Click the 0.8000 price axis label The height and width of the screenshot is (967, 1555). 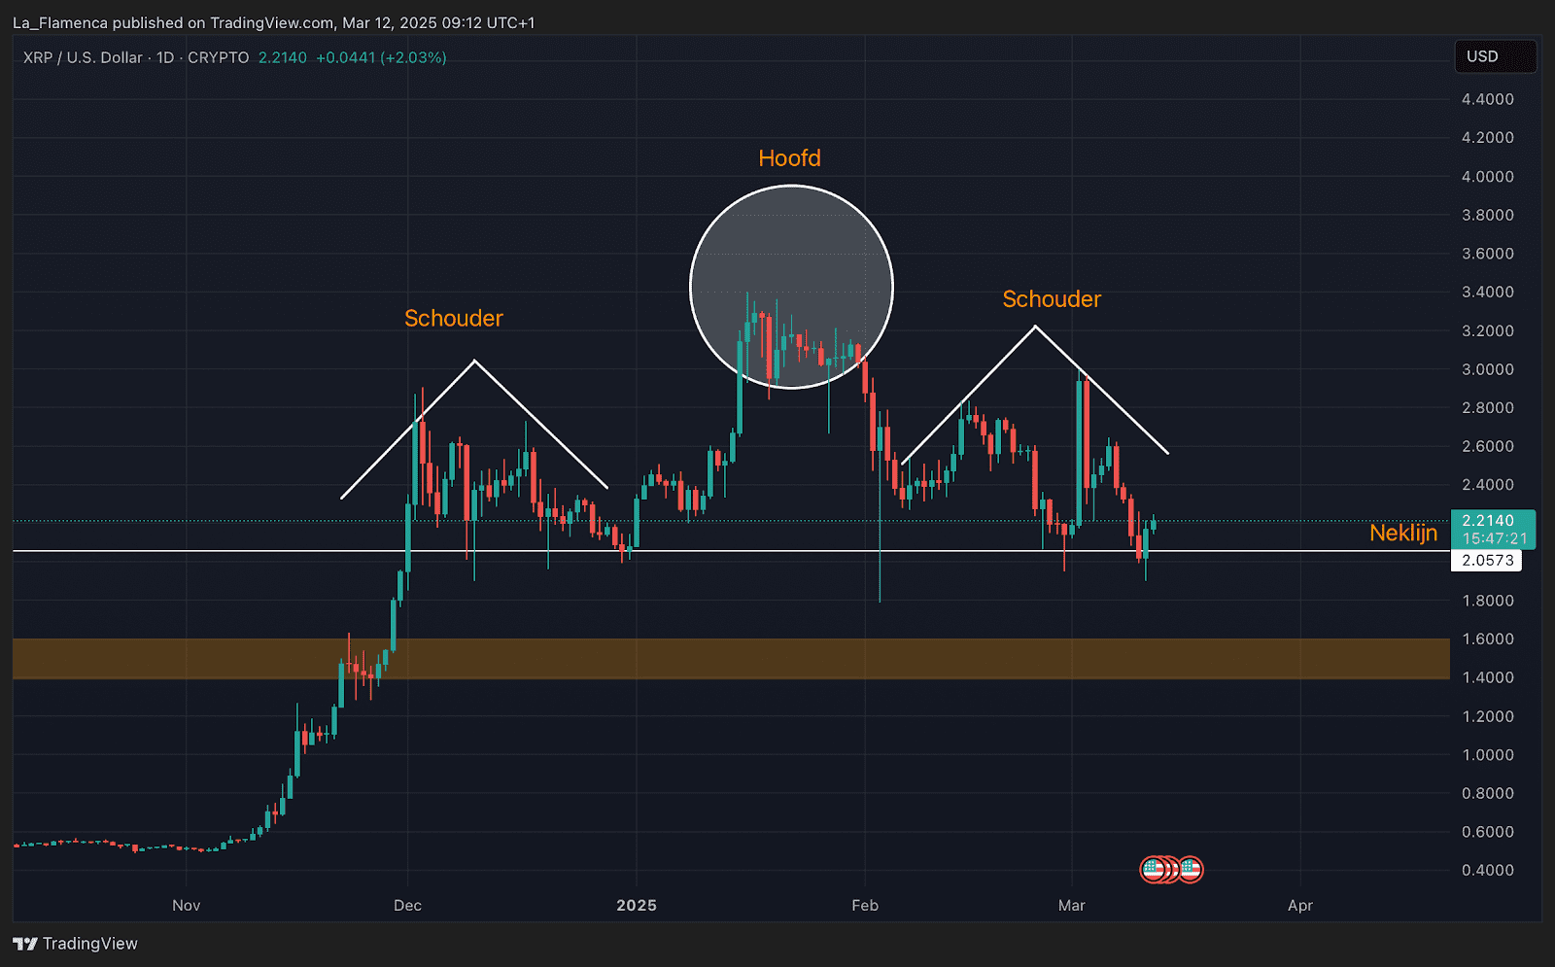[1488, 793]
